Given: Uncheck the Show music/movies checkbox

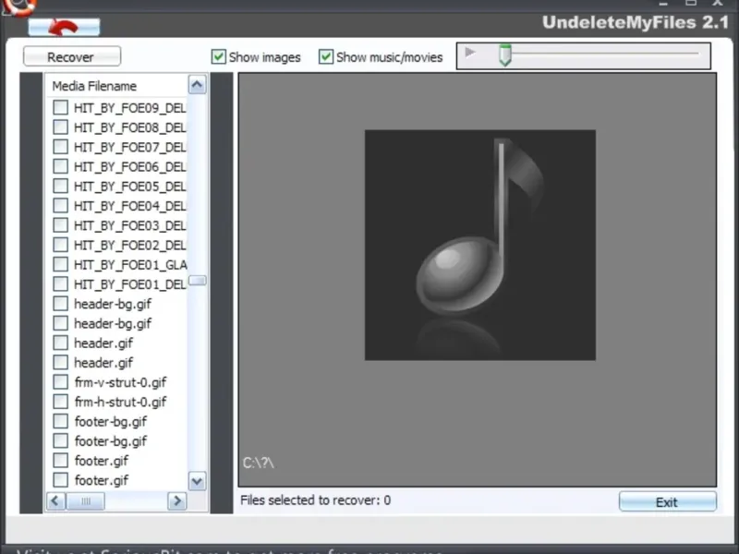Looking at the screenshot, I should coord(326,57).
